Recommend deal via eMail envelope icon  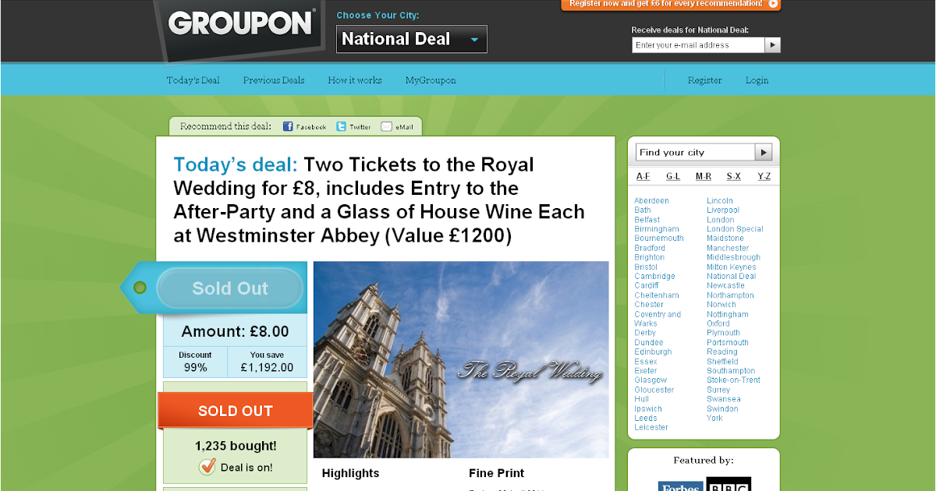click(x=386, y=126)
